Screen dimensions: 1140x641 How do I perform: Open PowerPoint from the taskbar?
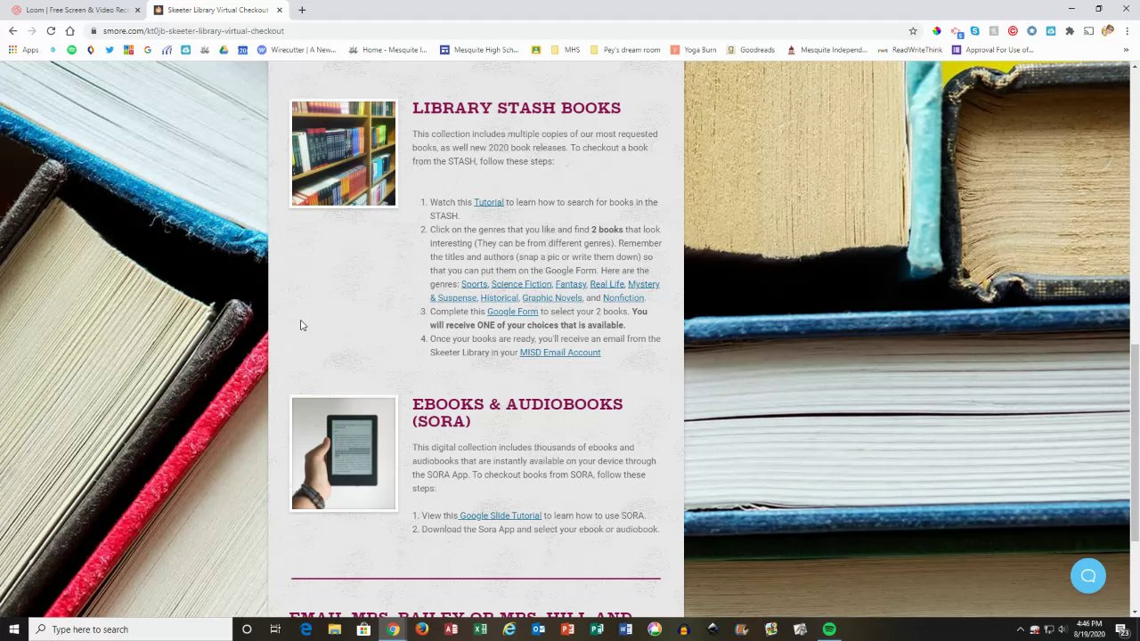pos(567,629)
